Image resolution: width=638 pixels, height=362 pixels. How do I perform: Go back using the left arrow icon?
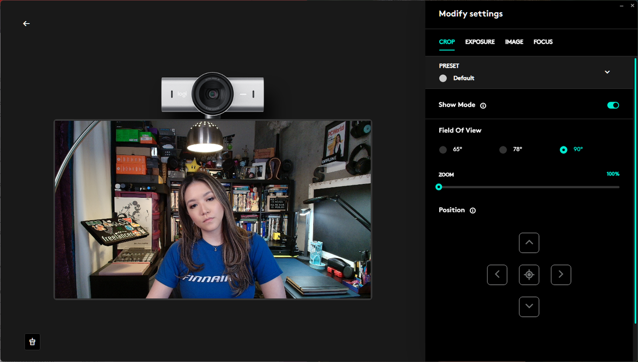(x=26, y=23)
